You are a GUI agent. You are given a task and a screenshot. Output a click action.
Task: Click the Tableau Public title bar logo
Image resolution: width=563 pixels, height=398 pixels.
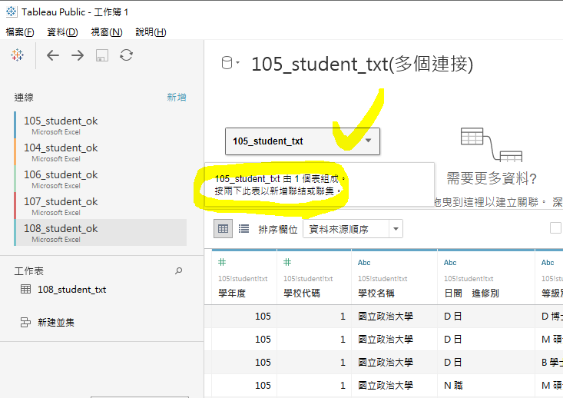(x=12, y=12)
